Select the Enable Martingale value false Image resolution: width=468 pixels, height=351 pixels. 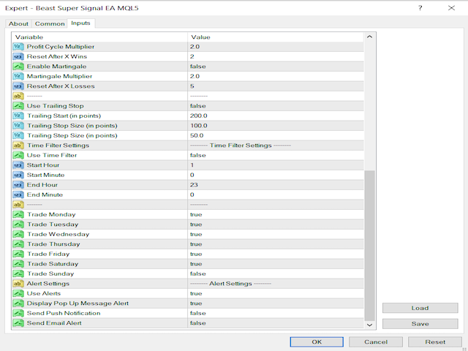click(x=198, y=67)
